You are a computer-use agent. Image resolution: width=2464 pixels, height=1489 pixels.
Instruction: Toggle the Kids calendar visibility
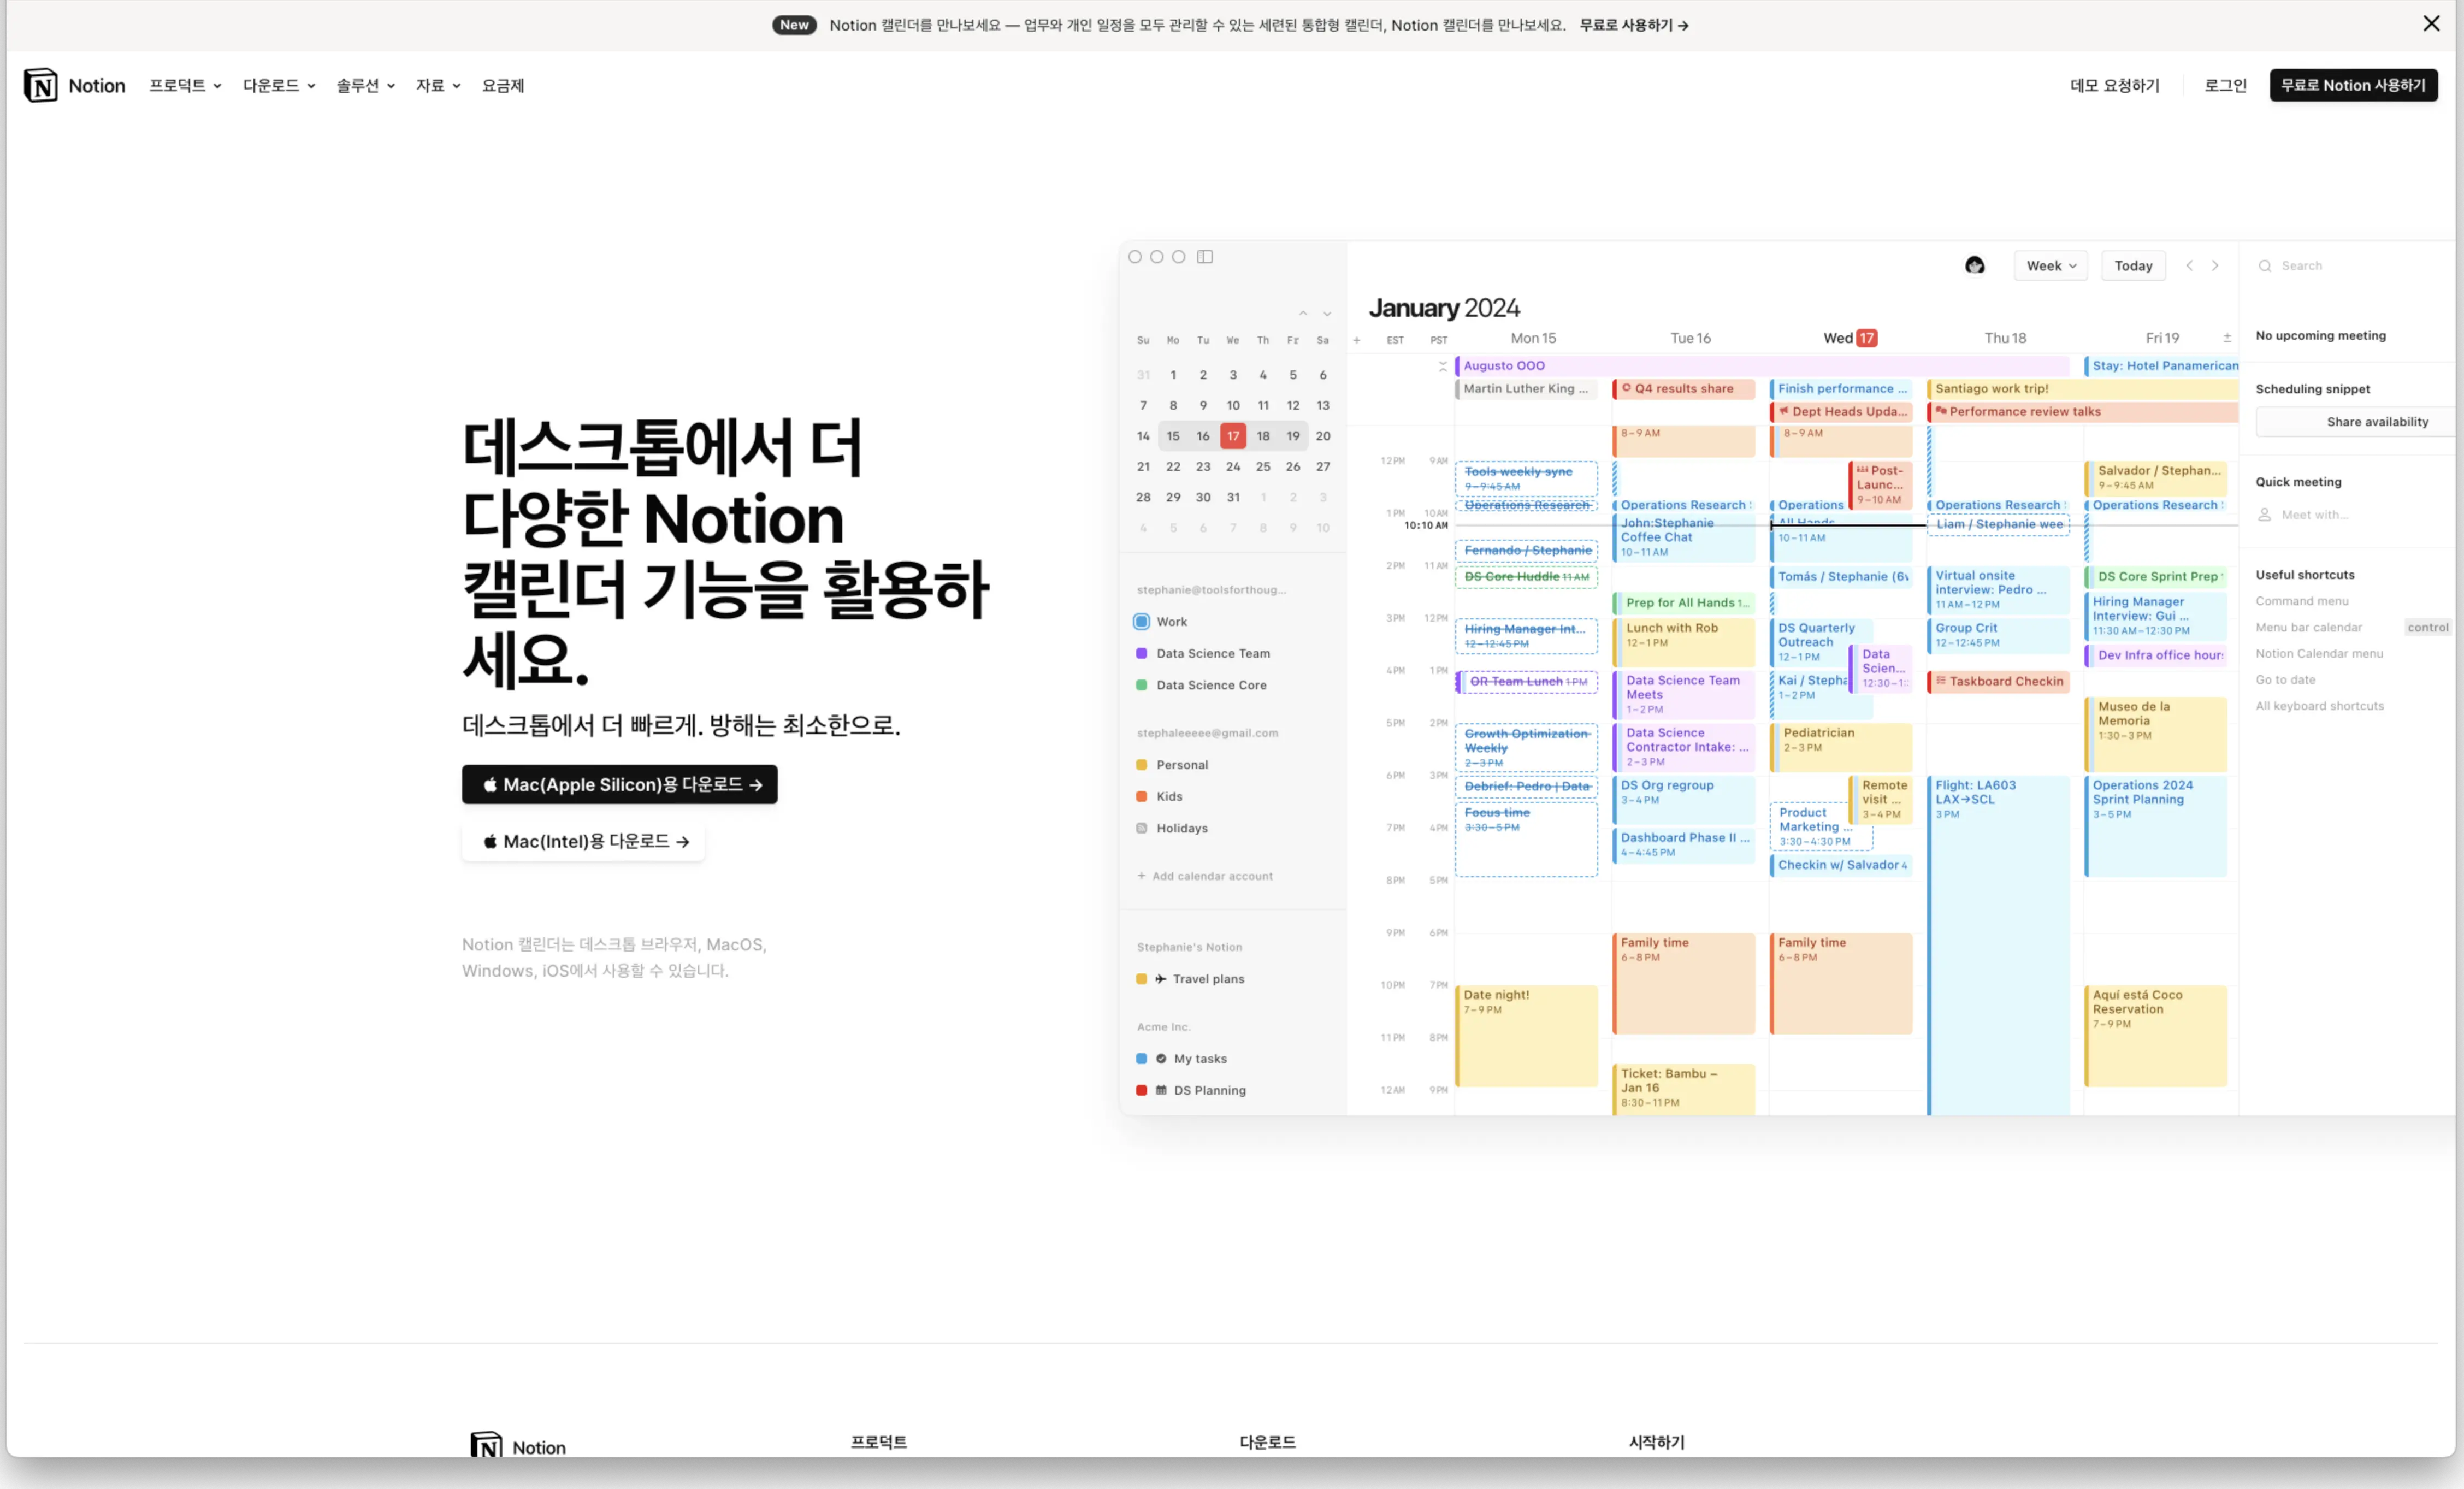(x=1141, y=797)
